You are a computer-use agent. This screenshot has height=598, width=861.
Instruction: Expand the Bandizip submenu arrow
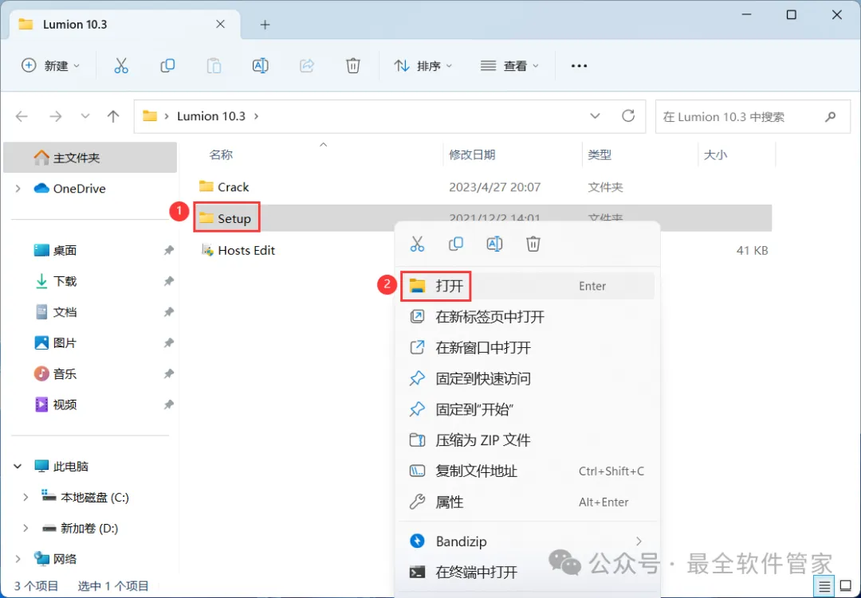pos(639,541)
